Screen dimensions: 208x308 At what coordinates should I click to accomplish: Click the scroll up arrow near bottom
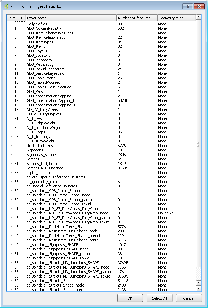(199, 283)
